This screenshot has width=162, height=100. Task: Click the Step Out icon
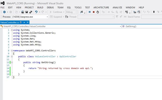tap(121, 12)
